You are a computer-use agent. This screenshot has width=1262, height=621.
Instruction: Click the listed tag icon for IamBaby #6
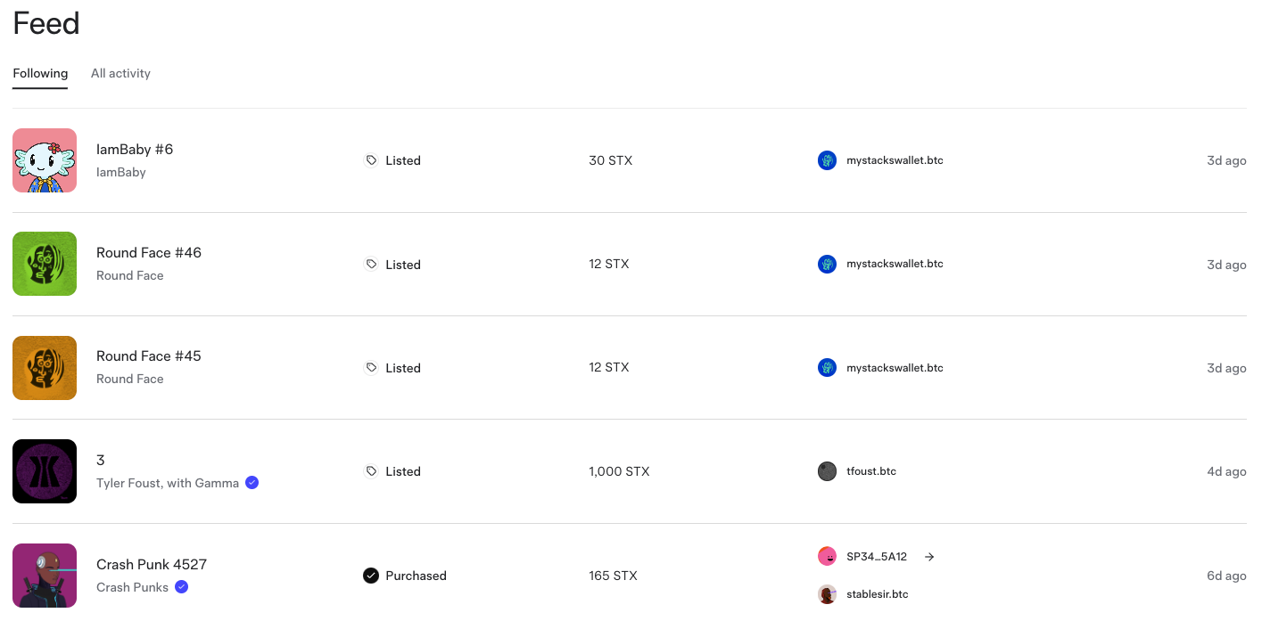371,160
